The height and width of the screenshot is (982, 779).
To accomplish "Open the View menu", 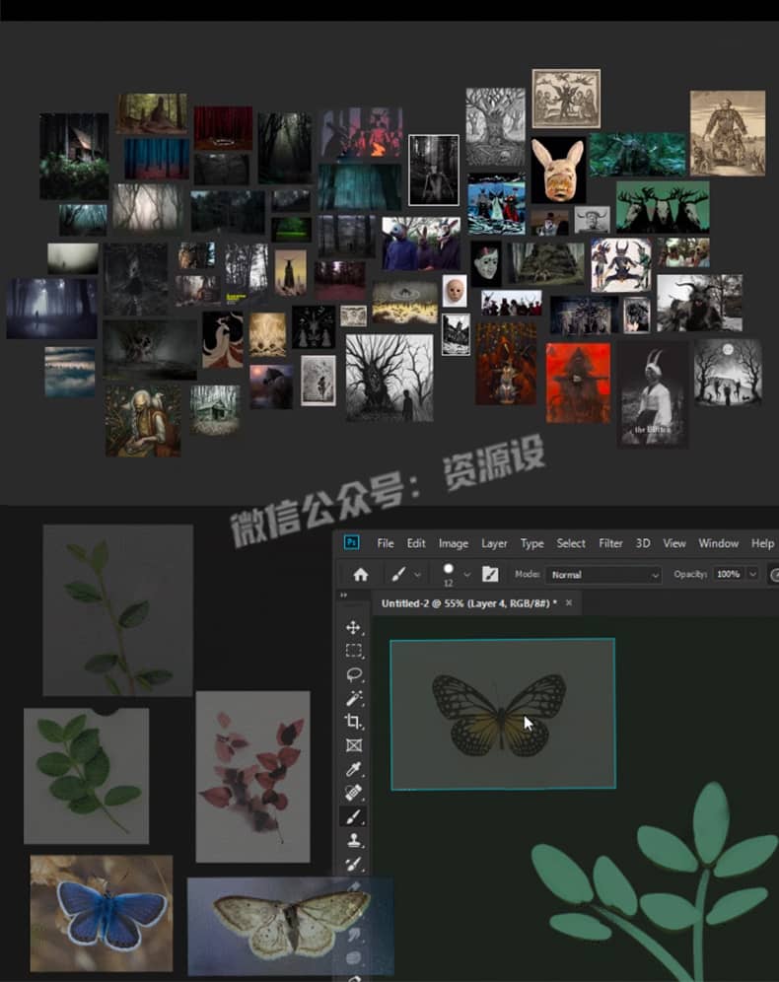I will (674, 543).
